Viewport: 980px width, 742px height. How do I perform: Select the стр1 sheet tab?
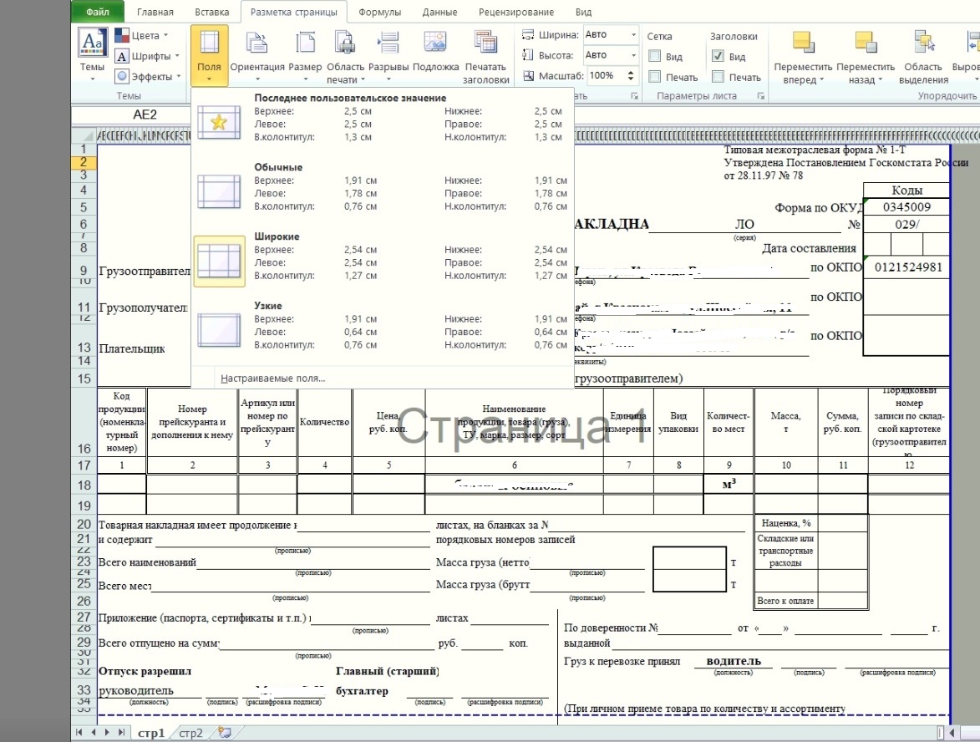pyautogui.click(x=150, y=733)
